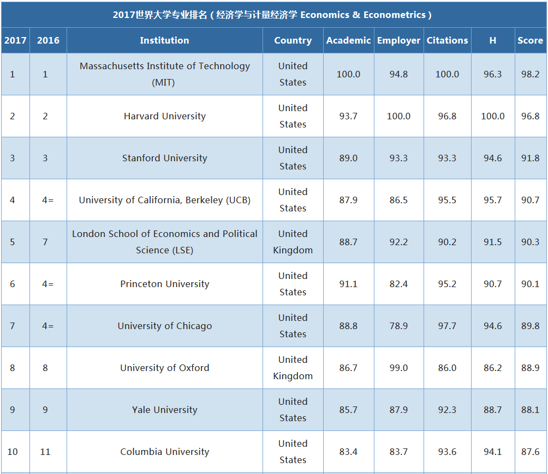Click Chicago's Academic value 88.8
This screenshot has height=474, width=548.
tap(348, 326)
